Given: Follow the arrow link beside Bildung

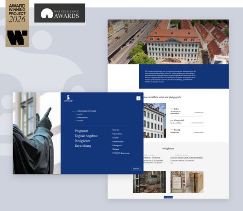Looking at the screenshot, I should pos(198,132).
